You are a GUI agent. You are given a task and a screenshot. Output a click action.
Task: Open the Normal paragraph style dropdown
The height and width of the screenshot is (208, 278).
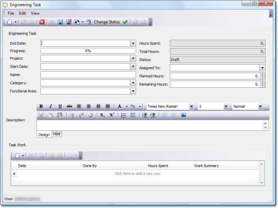coord(260,107)
